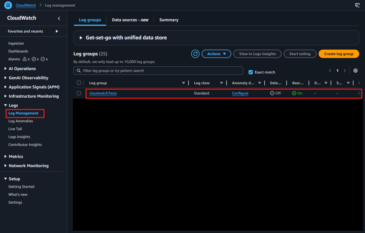
Task: Open the cloudwatchTests log group link
Action: (103, 93)
